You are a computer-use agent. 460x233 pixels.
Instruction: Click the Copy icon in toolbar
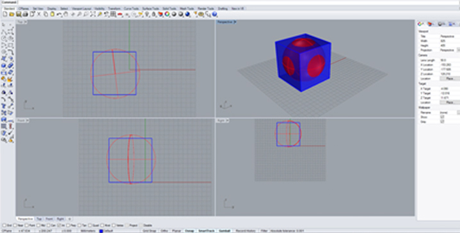[x=45, y=14]
